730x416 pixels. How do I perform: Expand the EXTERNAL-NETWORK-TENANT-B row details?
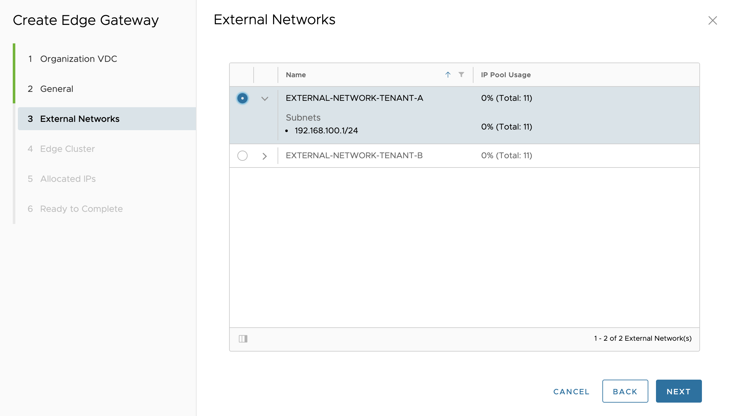(264, 156)
